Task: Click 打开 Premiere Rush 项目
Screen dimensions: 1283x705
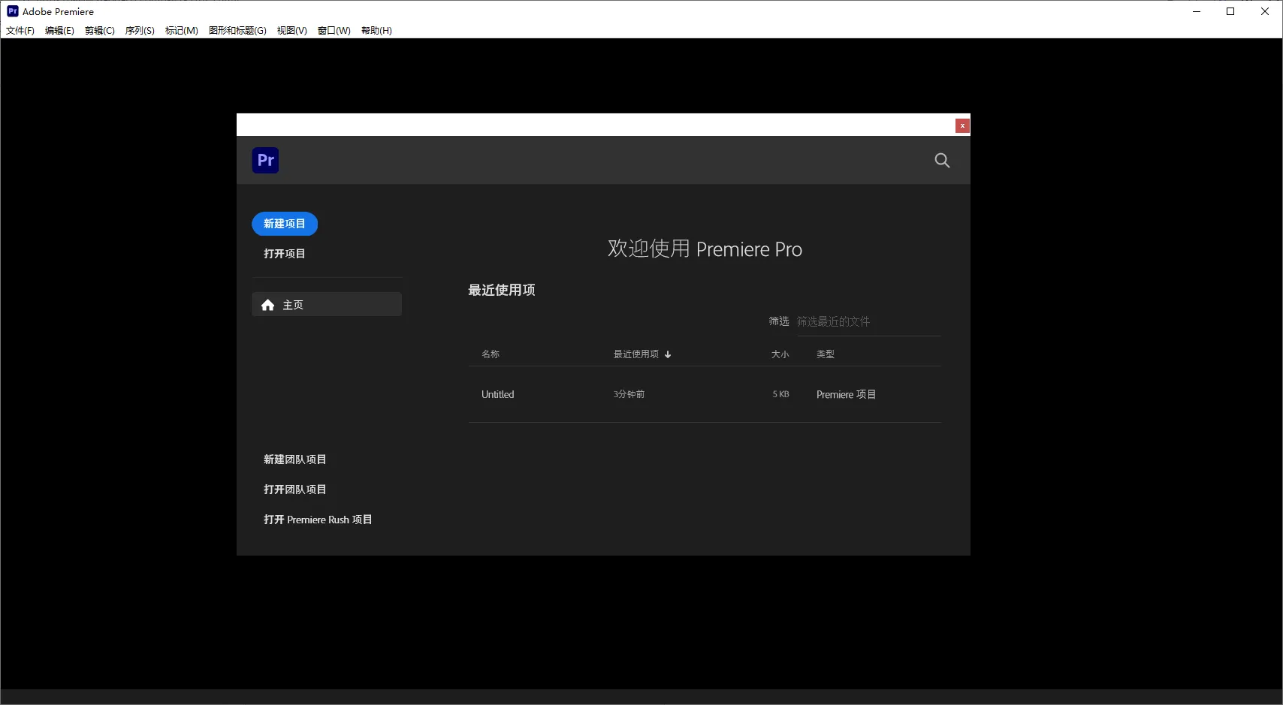Action: pyautogui.click(x=318, y=519)
